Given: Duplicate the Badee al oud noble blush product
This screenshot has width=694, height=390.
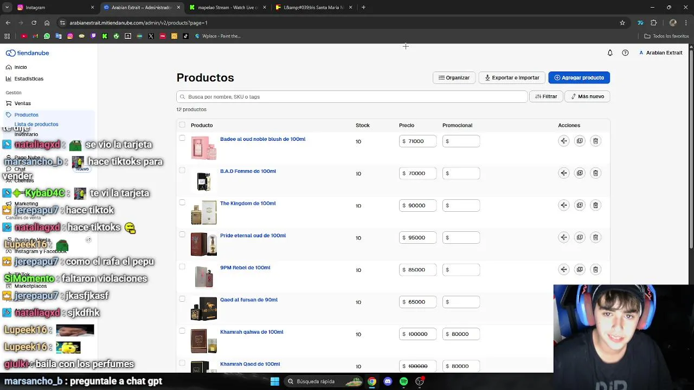Looking at the screenshot, I should pos(580,141).
